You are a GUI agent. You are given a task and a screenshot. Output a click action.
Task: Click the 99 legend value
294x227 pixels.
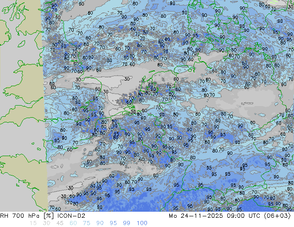[127, 223]
